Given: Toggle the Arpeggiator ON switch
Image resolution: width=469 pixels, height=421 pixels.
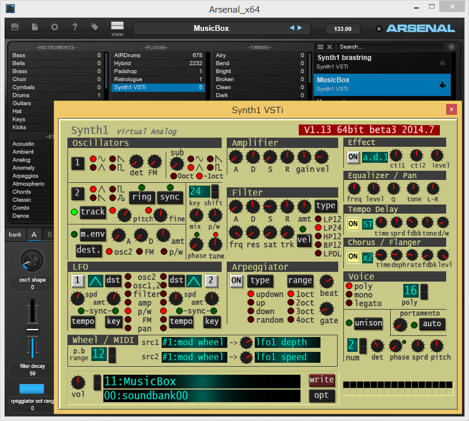Looking at the screenshot, I should point(236,280).
